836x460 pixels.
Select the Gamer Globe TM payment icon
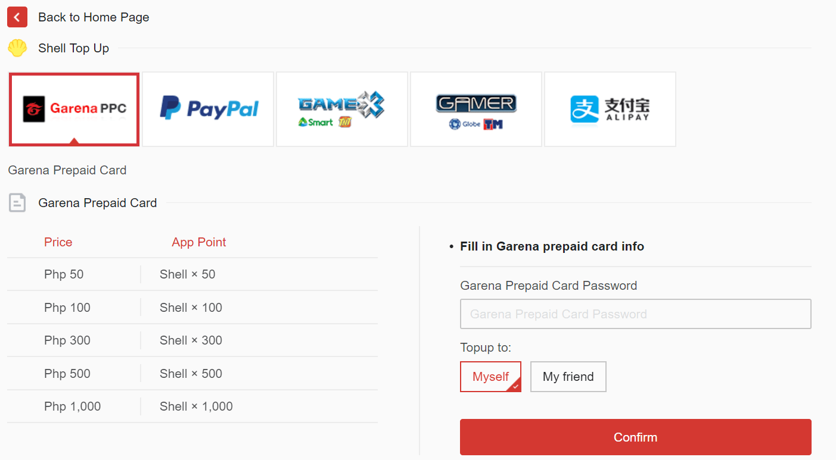coord(476,109)
